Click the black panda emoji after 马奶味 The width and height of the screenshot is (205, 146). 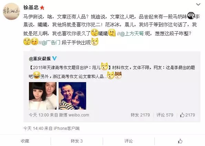(191, 15)
